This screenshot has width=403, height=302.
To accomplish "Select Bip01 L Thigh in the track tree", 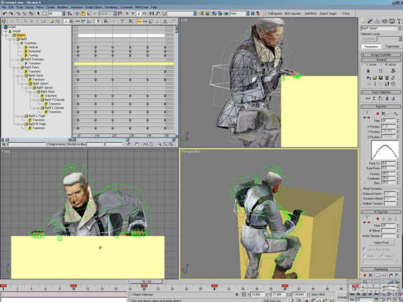I will click(37, 116).
